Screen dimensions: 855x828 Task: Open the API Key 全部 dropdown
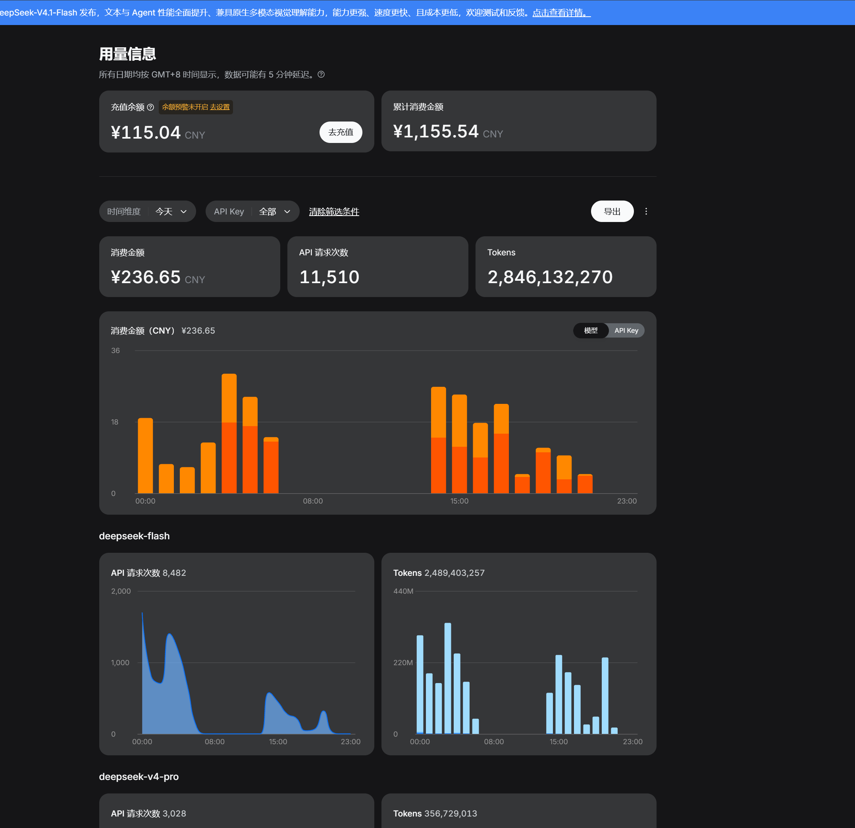click(x=252, y=211)
